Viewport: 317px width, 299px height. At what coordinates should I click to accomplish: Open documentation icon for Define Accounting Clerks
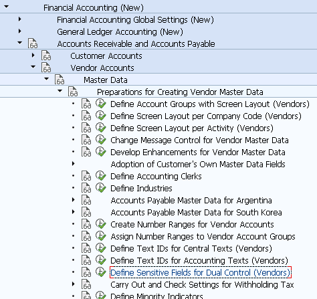point(86,176)
